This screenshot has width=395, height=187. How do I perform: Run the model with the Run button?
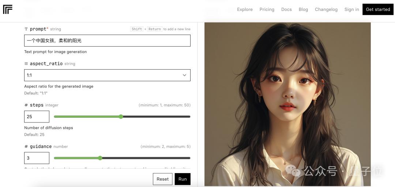tap(183, 179)
